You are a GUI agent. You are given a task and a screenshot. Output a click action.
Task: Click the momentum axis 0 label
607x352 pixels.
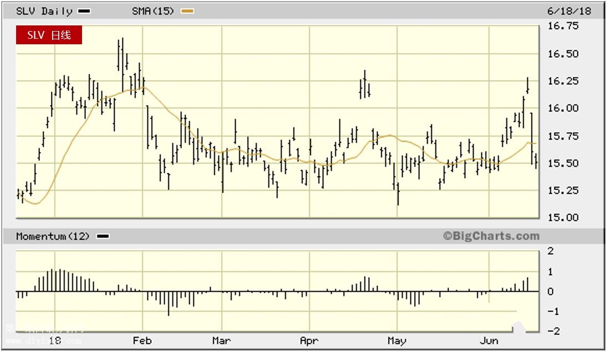(x=550, y=291)
